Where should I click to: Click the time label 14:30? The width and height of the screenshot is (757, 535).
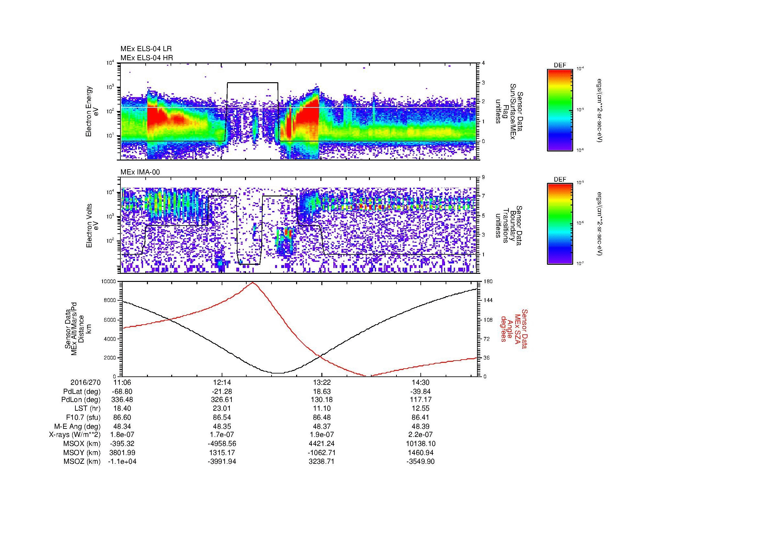(421, 382)
